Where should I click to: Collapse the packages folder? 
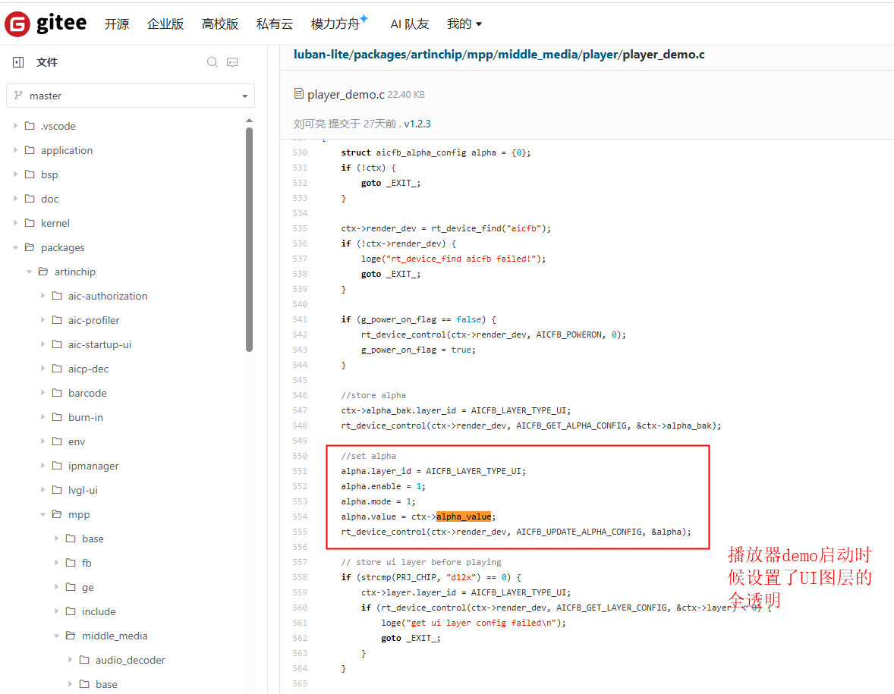[16, 247]
